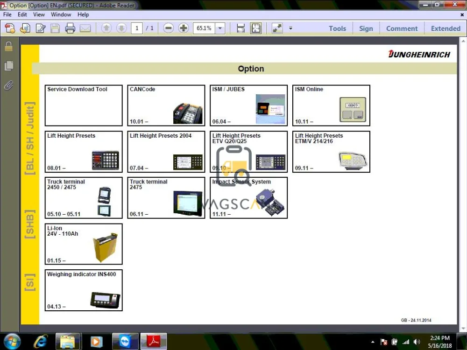This screenshot has width=467, height=350.
Task: Click the Security lock panel icon
Action: tap(8, 46)
